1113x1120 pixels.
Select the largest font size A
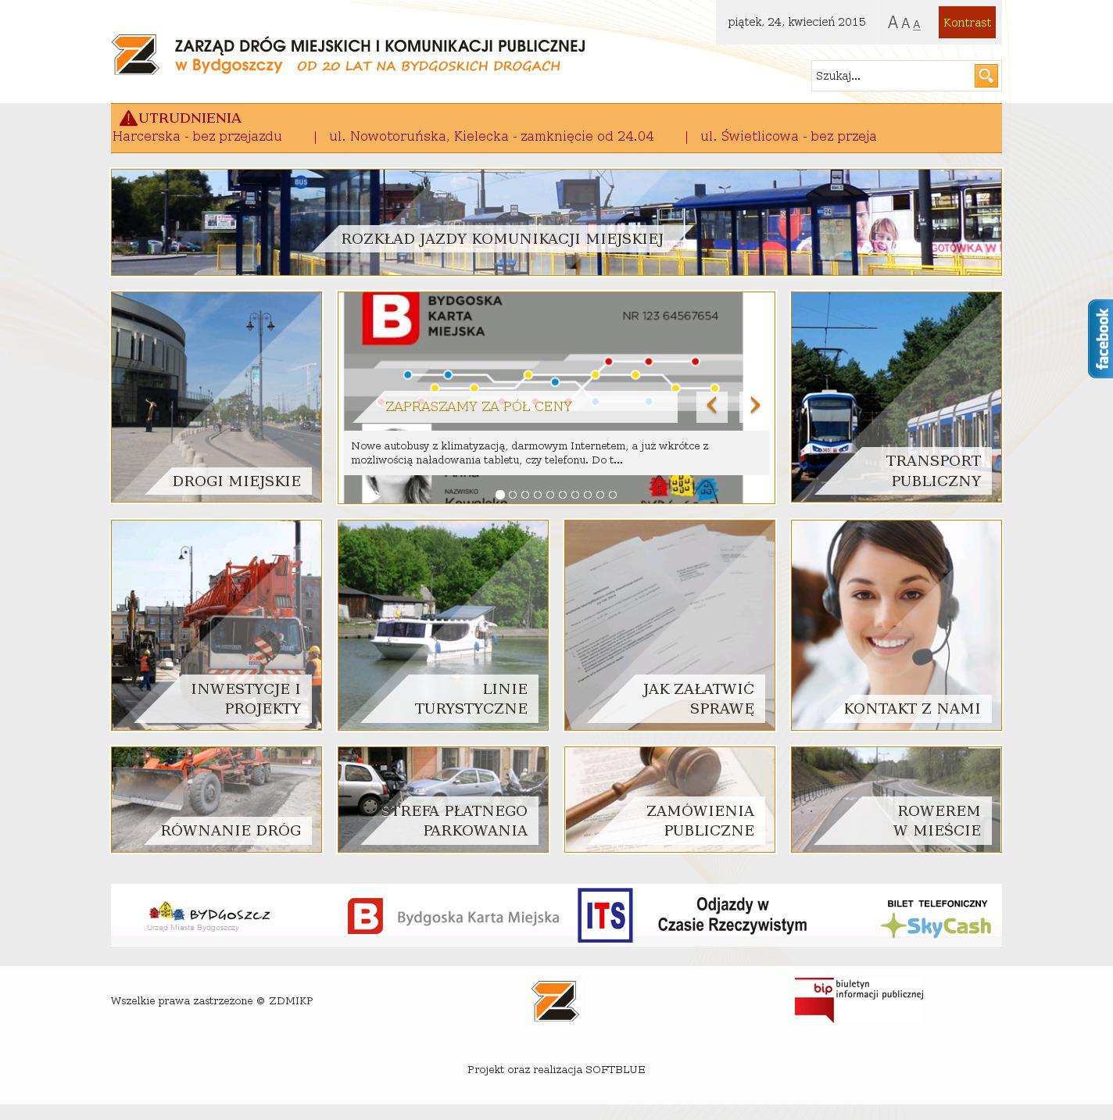coord(893,23)
